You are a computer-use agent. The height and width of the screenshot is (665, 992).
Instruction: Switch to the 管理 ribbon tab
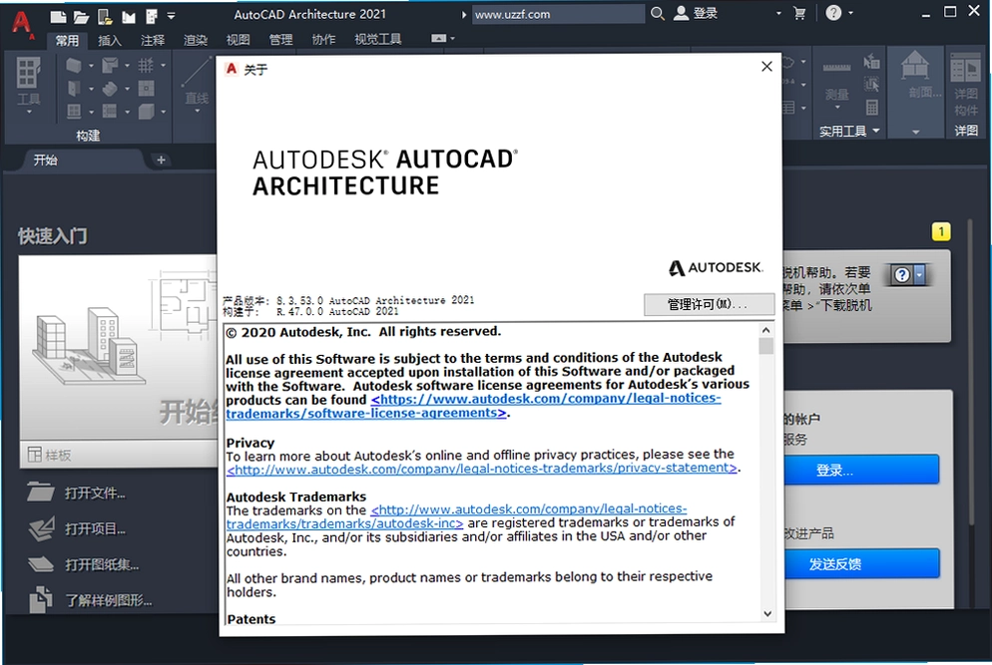click(280, 40)
